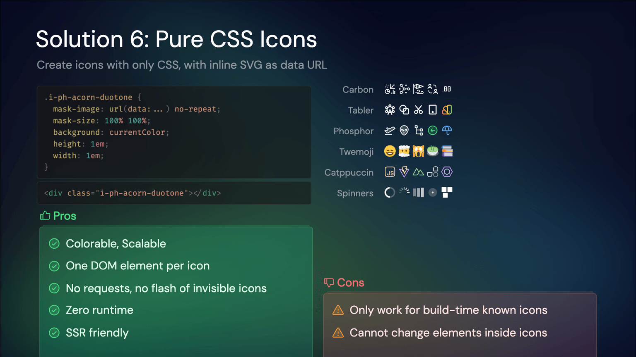This screenshot has width=636, height=357.
Task: Click the Twemoji grinning face emoji
Action: click(390, 151)
